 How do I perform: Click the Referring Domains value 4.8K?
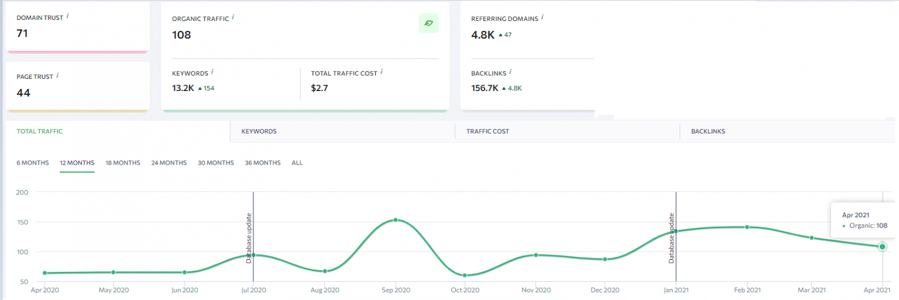483,34
